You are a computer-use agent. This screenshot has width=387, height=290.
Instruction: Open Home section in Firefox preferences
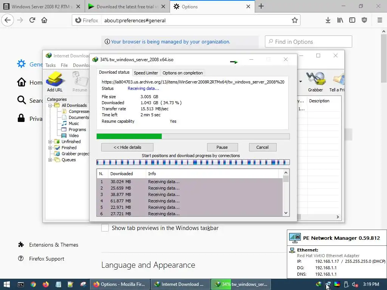[x=30, y=82]
